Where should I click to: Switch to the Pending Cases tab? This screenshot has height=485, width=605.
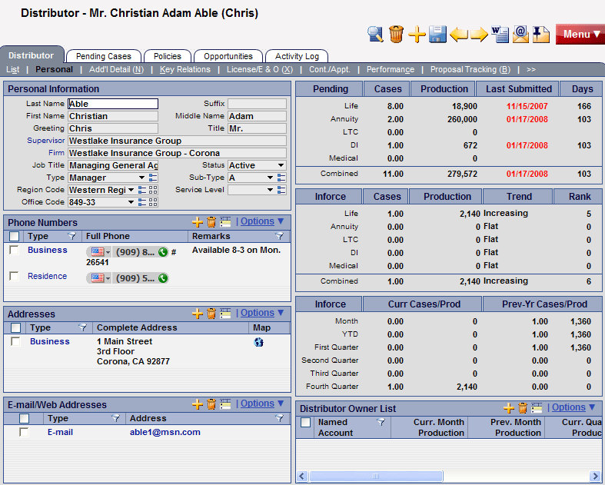[x=104, y=56]
